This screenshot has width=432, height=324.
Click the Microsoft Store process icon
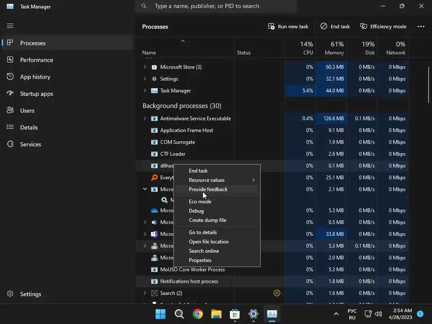(154, 67)
